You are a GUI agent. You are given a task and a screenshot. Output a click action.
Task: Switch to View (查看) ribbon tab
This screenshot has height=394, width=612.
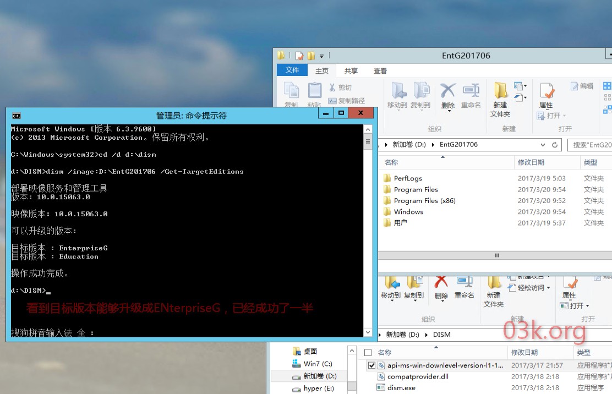tap(380, 71)
